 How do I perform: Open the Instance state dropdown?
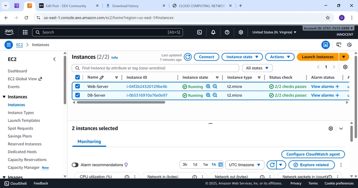[242, 57]
